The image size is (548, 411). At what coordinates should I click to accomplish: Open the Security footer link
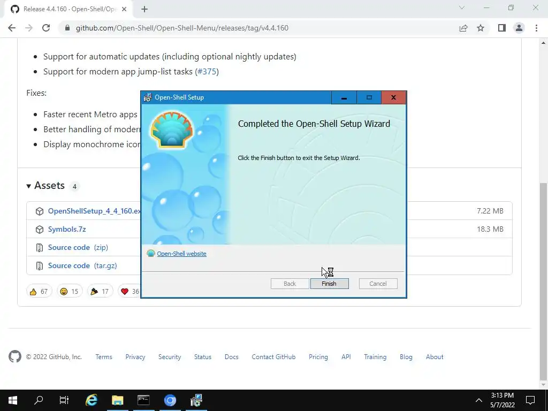click(x=170, y=357)
